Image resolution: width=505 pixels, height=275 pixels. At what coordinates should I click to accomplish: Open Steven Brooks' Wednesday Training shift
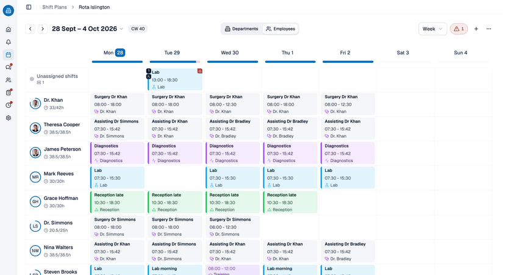click(232, 270)
